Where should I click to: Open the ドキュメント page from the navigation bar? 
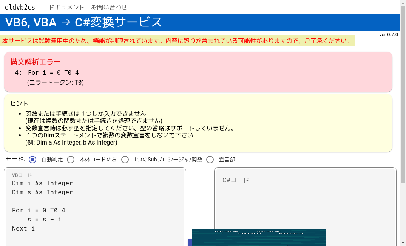tap(66, 7)
